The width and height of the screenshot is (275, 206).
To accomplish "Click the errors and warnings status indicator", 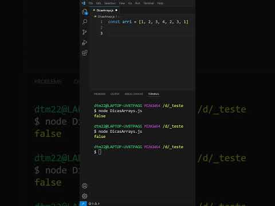I will tap(94, 204).
